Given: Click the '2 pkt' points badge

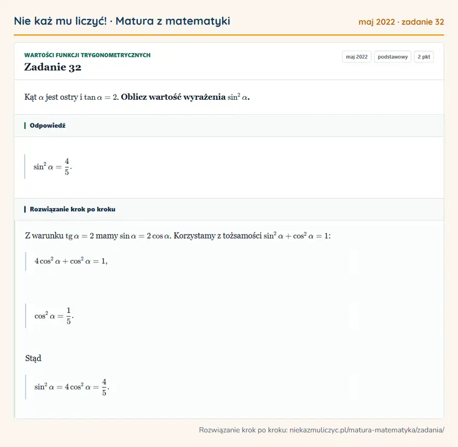Looking at the screenshot, I should tap(424, 57).
